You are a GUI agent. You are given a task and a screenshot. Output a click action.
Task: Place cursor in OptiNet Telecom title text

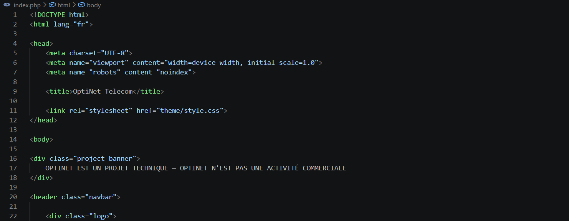click(x=103, y=91)
